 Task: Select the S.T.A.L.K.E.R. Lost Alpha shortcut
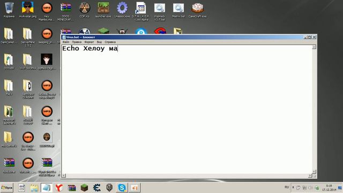141,11
